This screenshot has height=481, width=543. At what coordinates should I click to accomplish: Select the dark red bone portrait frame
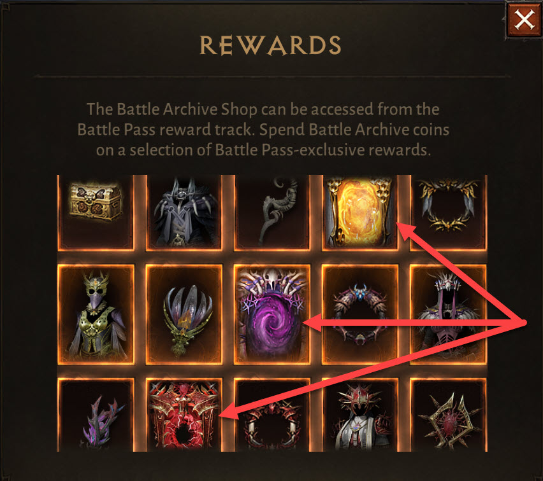(272, 415)
